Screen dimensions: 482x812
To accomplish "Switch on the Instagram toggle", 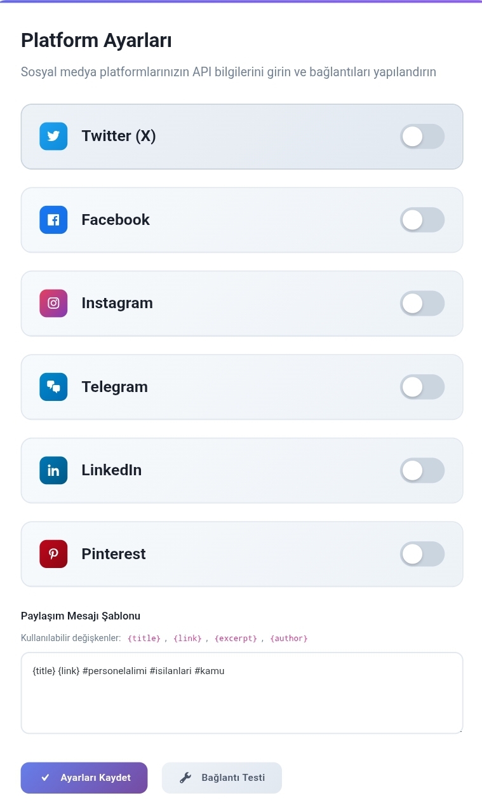I will (x=422, y=303).
